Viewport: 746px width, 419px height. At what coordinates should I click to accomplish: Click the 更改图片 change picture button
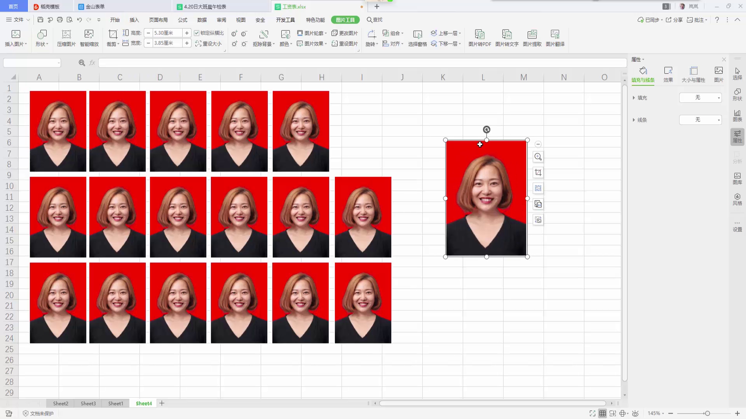pos(345,33)
